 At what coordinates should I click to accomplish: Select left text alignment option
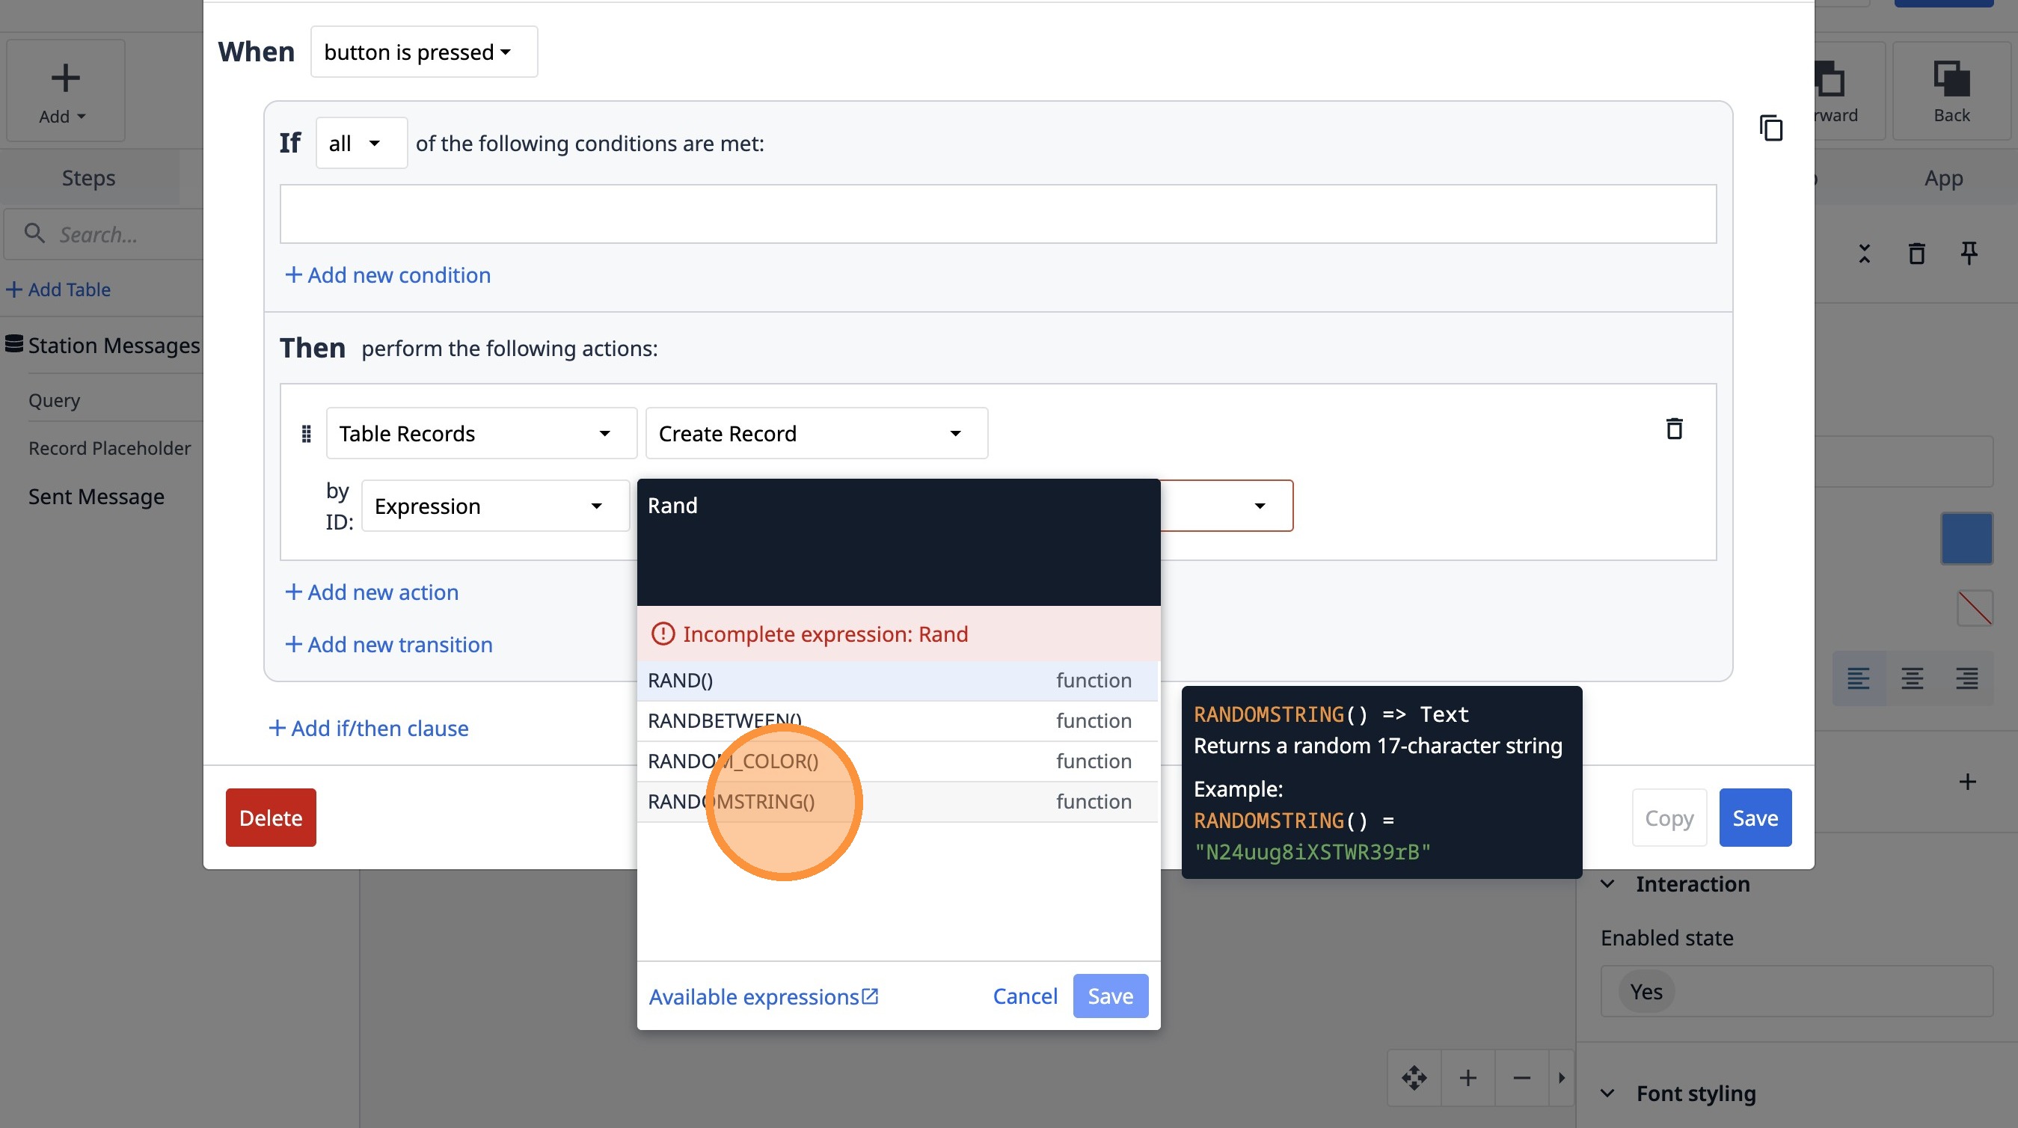1858,678
